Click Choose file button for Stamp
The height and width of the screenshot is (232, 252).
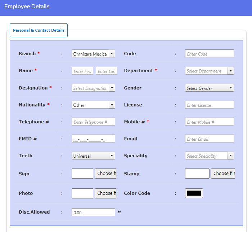click(x=223, y=174)
